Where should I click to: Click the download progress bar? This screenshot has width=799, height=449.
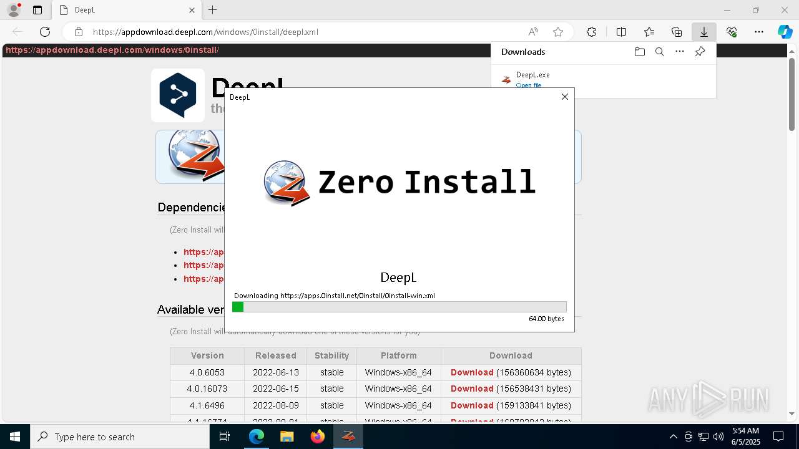(x=399, y=307)
